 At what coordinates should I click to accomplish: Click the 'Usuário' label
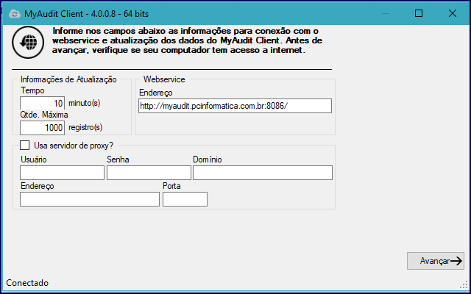click(34, 159)
